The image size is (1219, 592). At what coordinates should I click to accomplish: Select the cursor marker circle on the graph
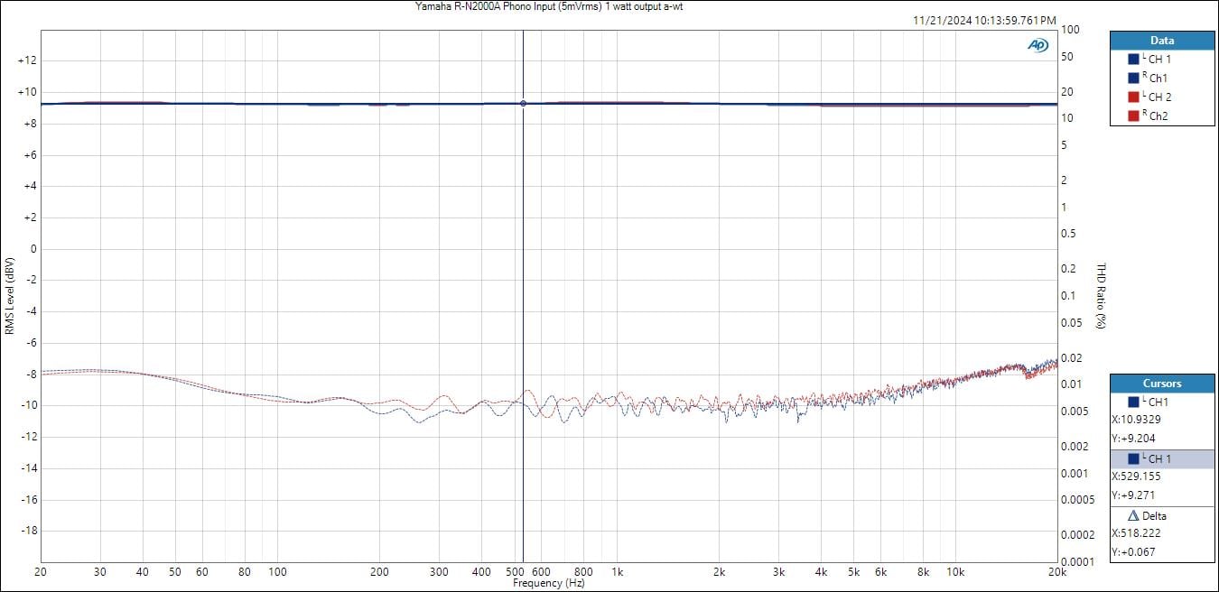[523, 104]
